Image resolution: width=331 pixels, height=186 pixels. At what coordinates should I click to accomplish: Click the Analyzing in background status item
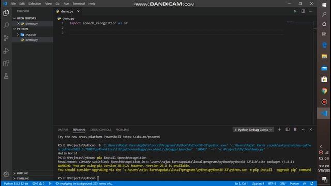84,184
